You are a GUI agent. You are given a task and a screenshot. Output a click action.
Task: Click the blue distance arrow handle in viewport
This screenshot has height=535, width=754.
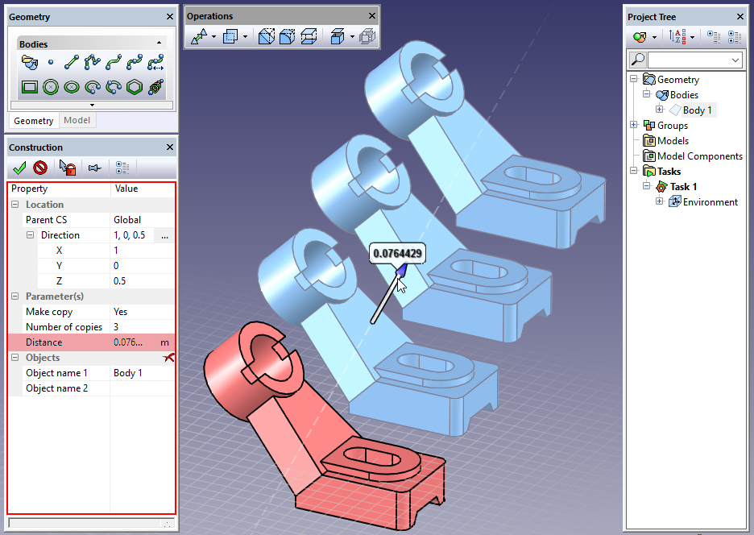[398, 277]
